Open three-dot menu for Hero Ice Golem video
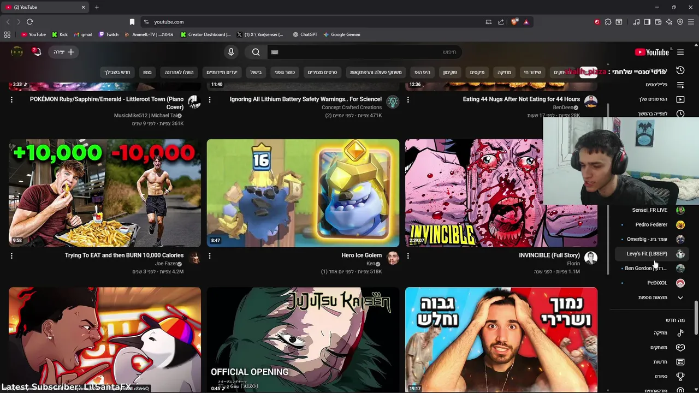This screenshot has width=699, height=393. [210, 255]
